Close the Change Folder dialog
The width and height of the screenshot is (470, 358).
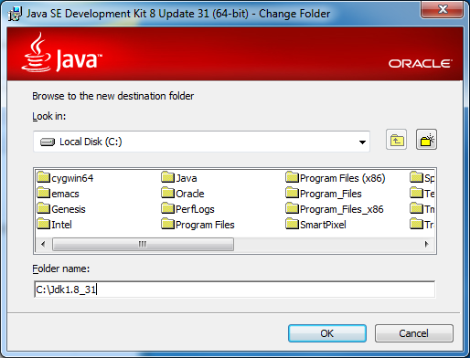[x=443, y=9]
